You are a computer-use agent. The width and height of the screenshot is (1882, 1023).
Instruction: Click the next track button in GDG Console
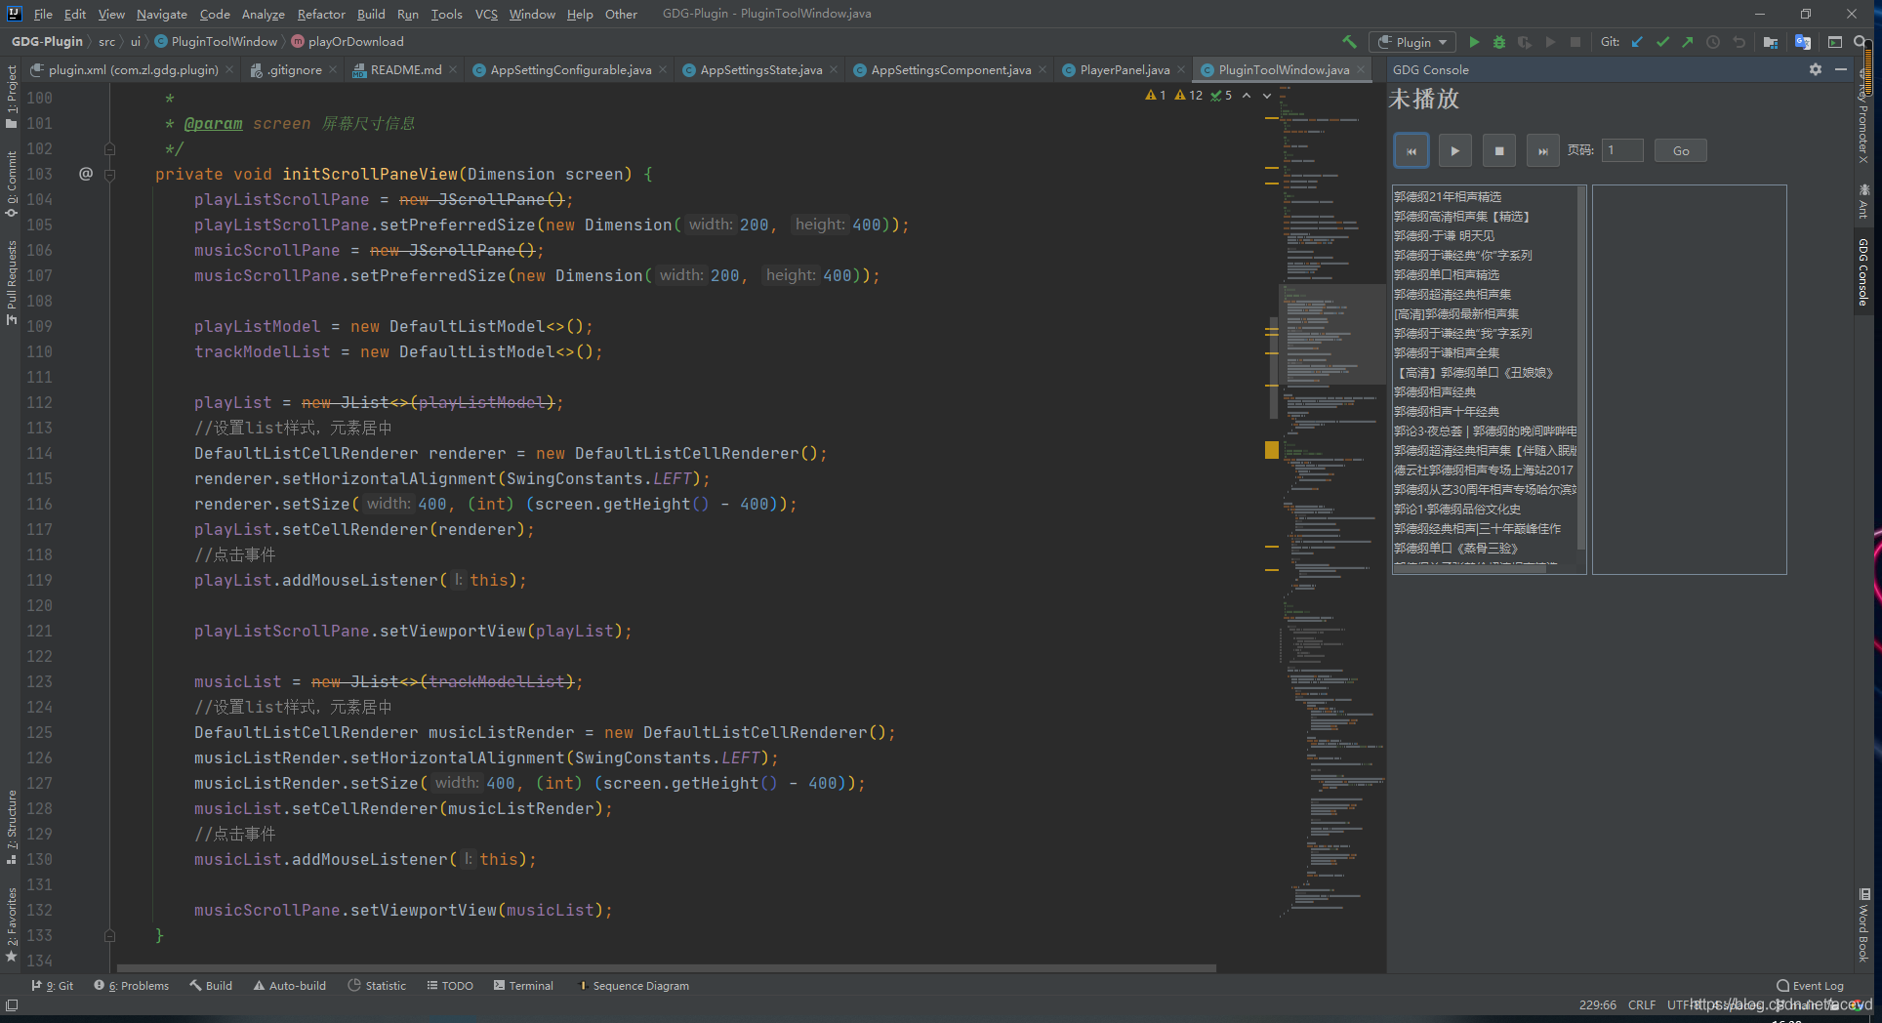(x=1543, y=151)
